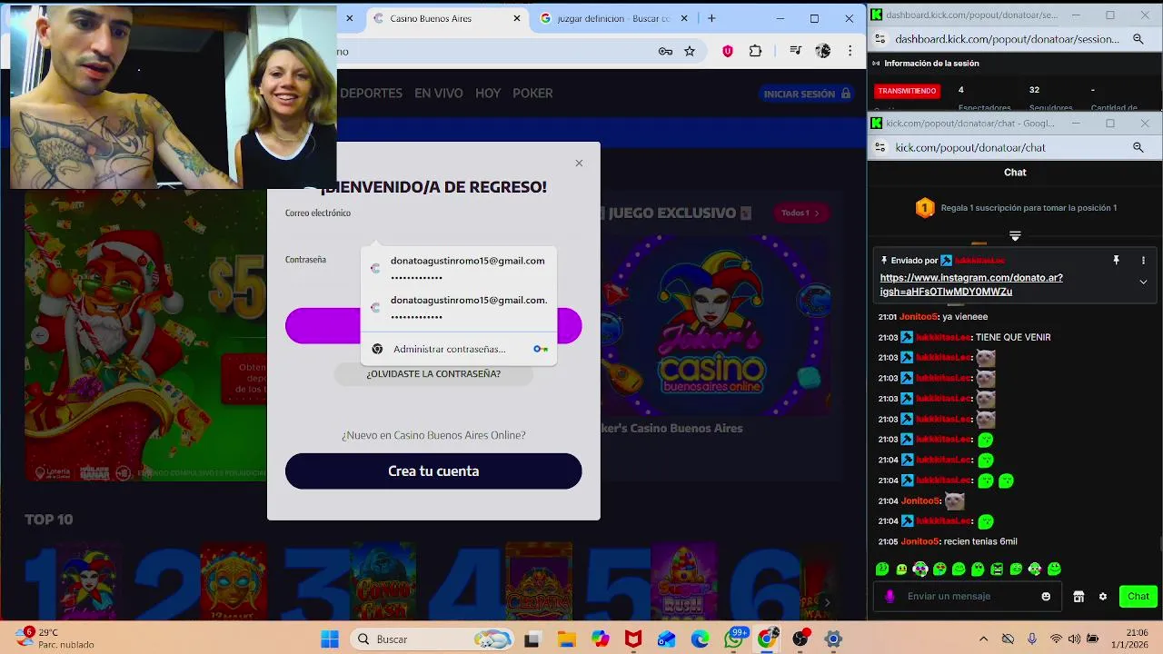Screen dimensions: 1163x654
Task: Click the INICIAR SESIÓN button
Action: coord(807,94)
